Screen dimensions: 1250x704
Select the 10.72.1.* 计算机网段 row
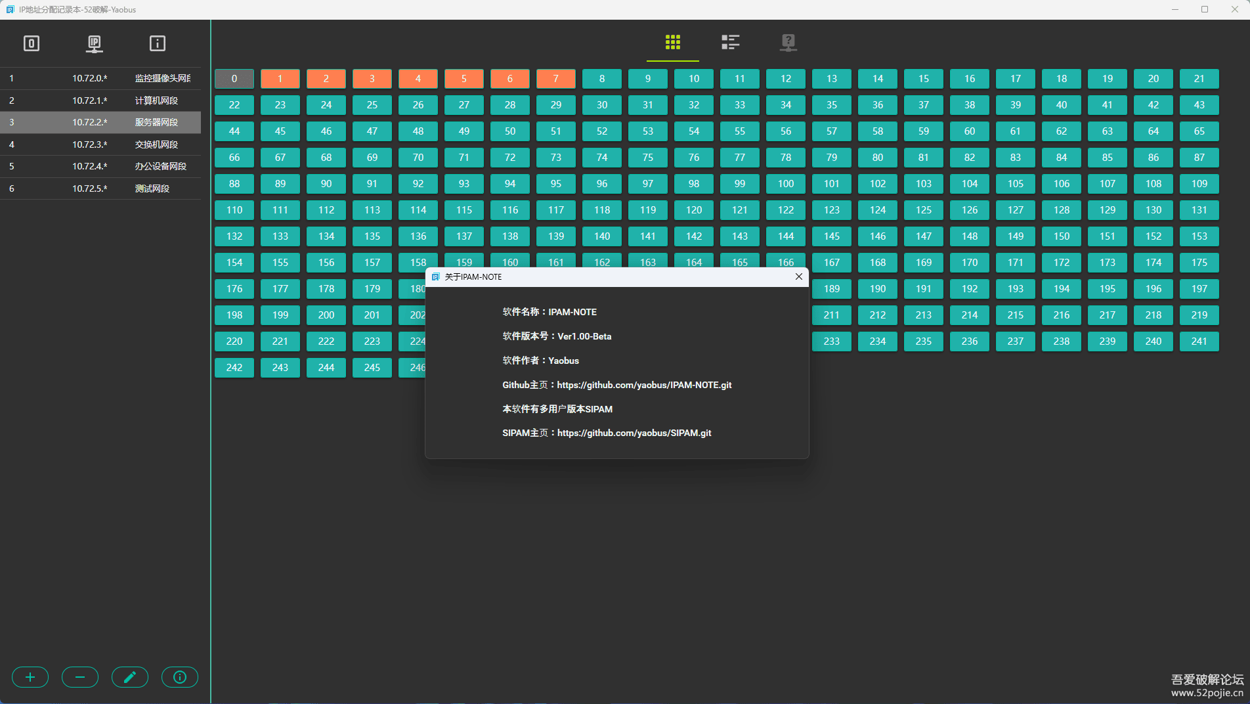(x=100, y=100)
